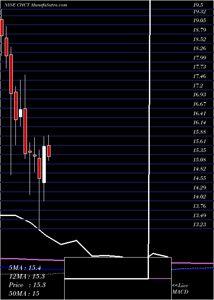Click the 14.02 price axis label
This screenshot has height=300, width=214.
[x=199, y=197]
